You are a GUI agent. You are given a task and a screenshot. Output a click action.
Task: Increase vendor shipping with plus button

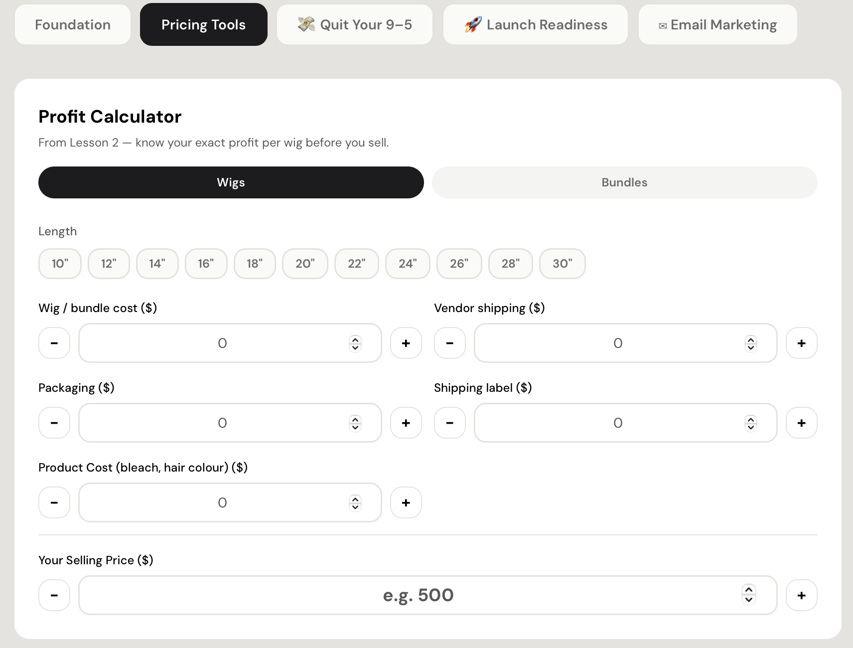pos(802,343)
